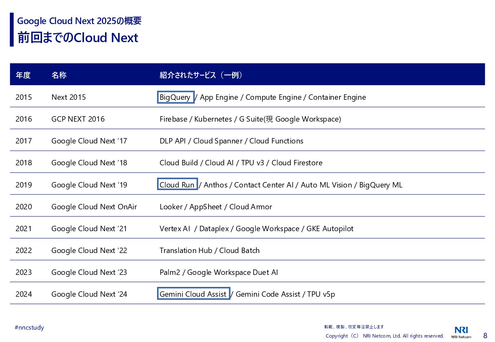Click the name 'GCP NEXT 2016'
The height and width of the screenshot is (342, 495).
pyautogui.click(x=78, y=119)
